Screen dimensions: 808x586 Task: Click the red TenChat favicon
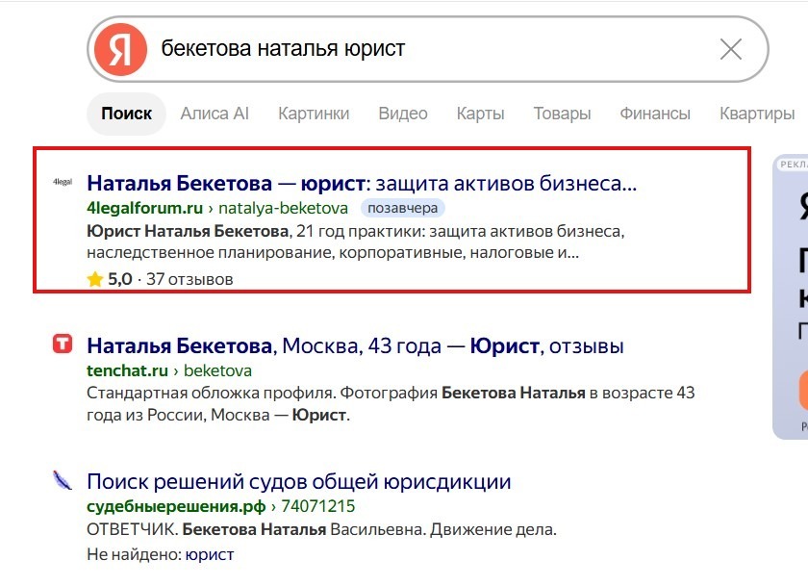[63, 344]
